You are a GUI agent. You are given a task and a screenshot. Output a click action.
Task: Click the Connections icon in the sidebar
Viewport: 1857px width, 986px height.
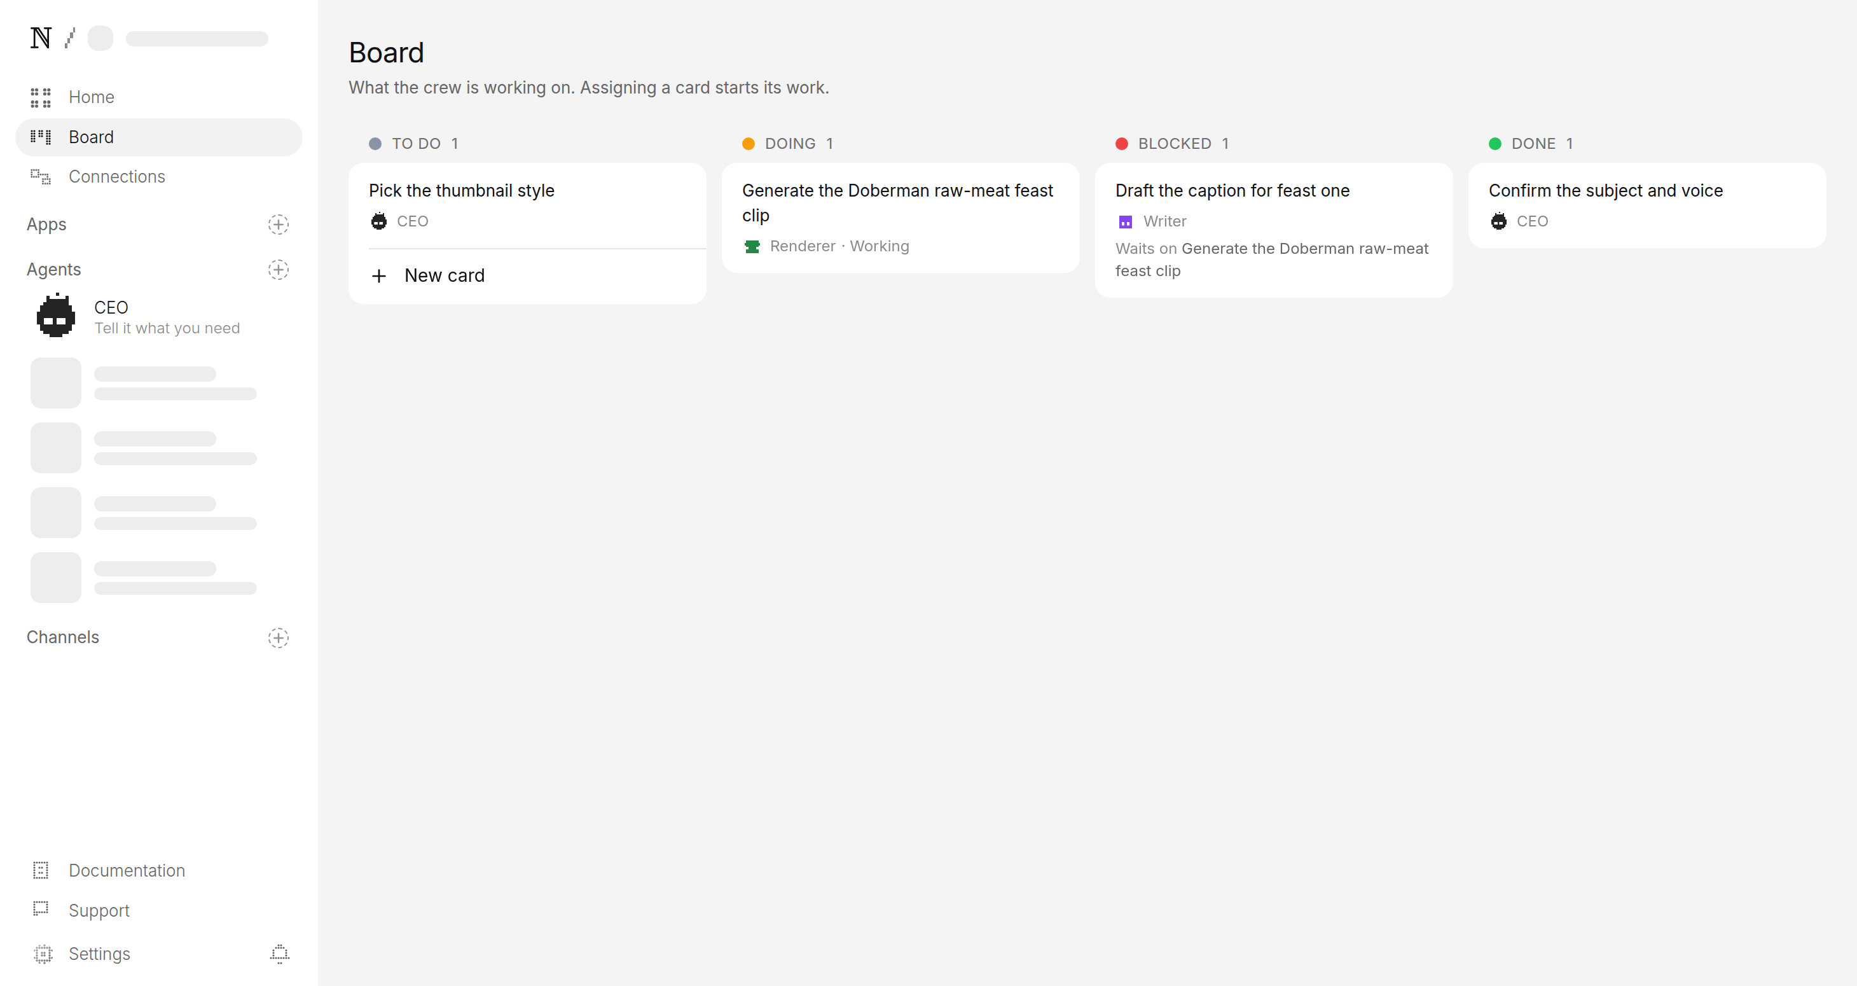pyautogui.click(x=41, y=177)
